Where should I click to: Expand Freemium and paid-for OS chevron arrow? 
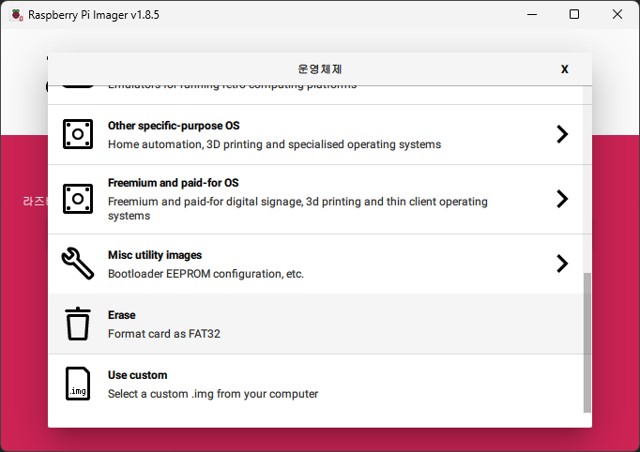point(562,199)
